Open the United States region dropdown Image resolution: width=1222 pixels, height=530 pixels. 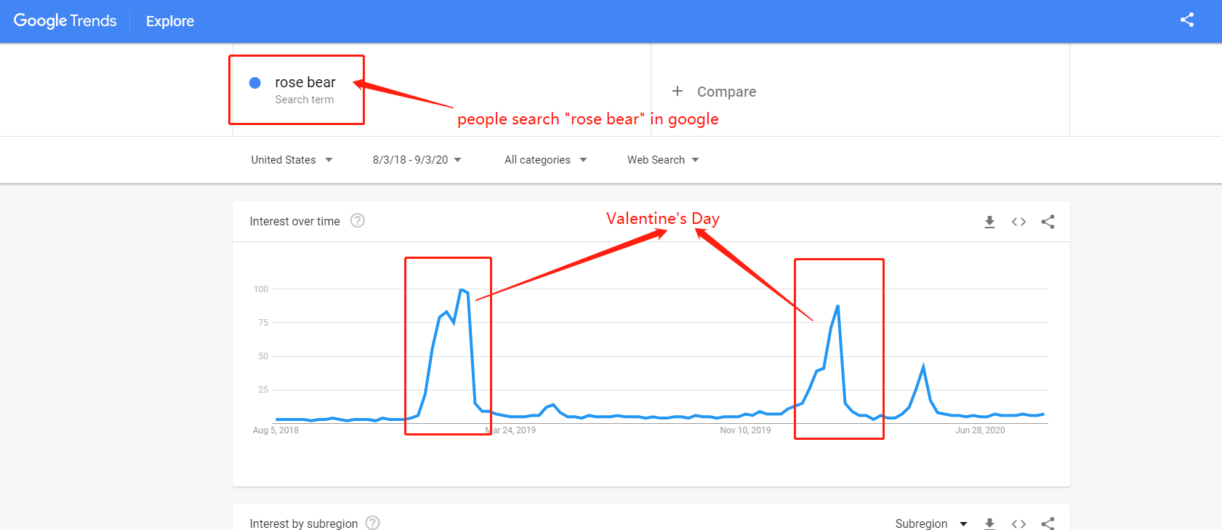[292, 160]
